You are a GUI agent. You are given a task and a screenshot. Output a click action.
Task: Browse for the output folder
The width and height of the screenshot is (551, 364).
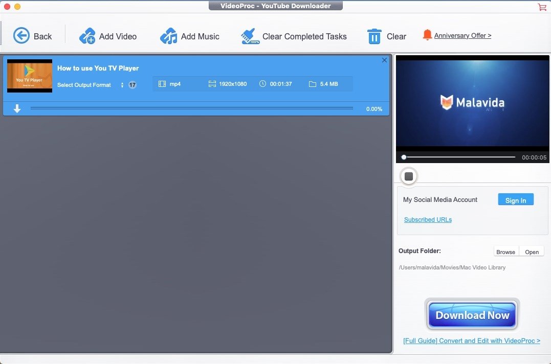[505, 252]
